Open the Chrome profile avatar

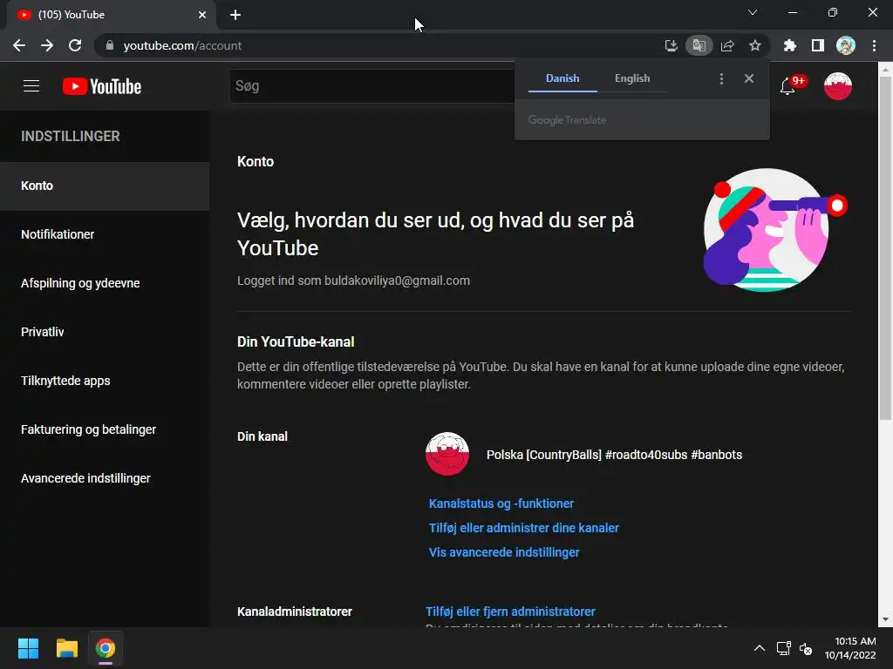coord(846,45)
